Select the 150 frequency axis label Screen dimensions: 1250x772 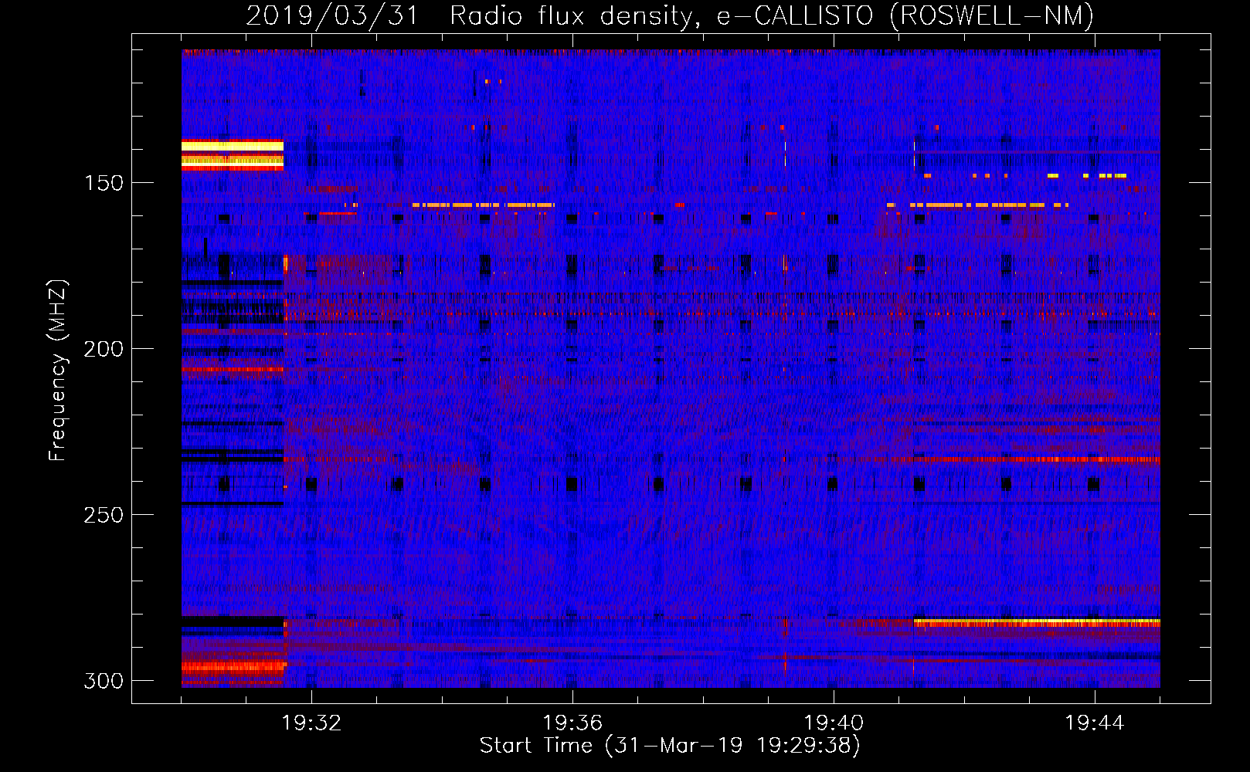click(x=104, y=183)
